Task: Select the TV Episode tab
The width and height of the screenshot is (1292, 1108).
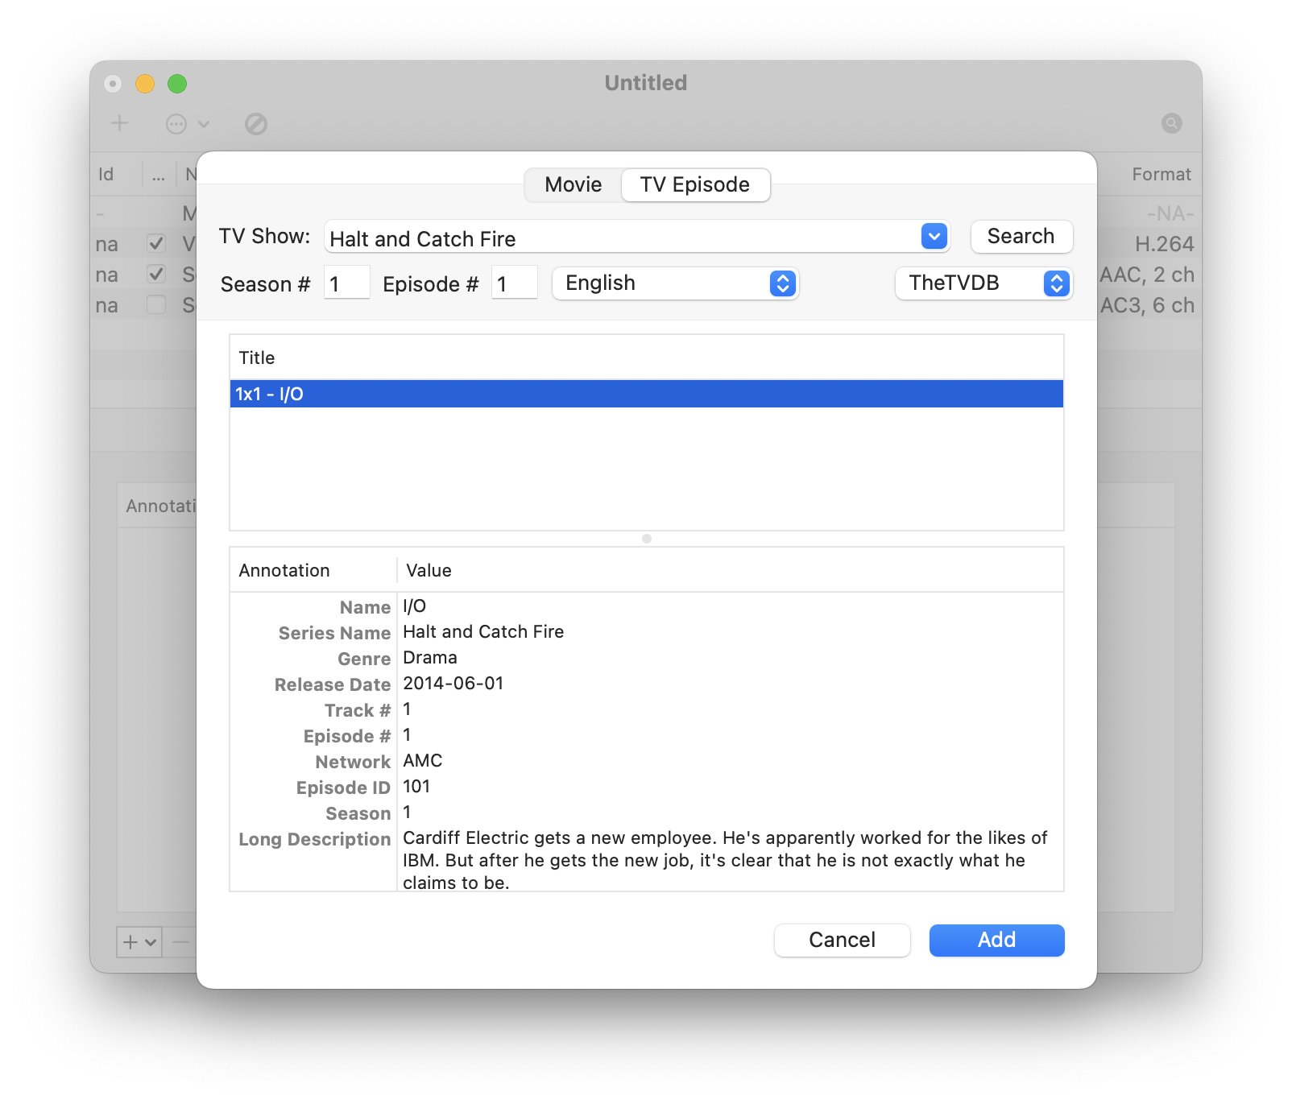Action: click(694, 185)
